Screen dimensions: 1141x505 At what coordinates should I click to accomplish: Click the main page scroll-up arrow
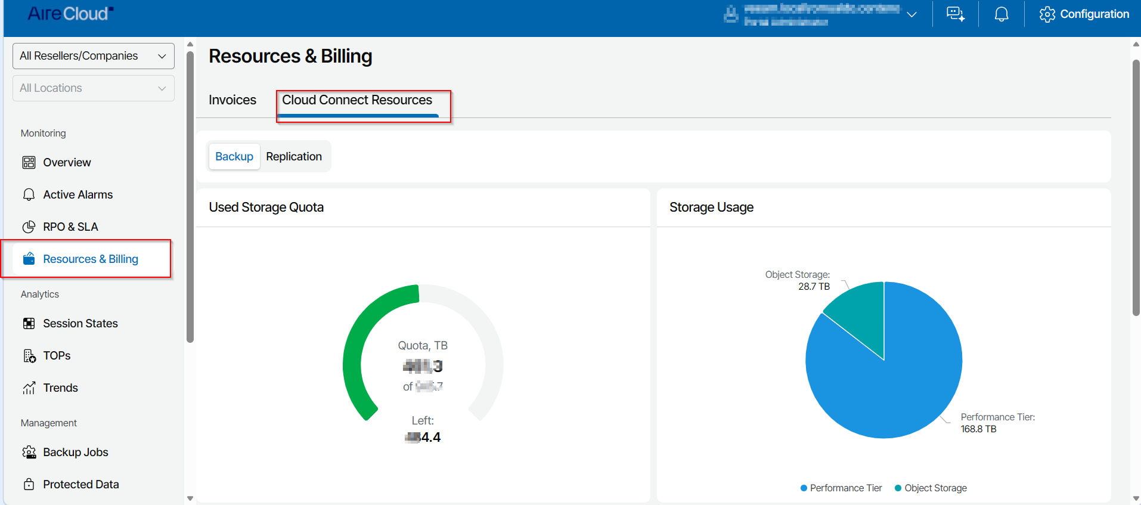click(x=1136, y=44)
